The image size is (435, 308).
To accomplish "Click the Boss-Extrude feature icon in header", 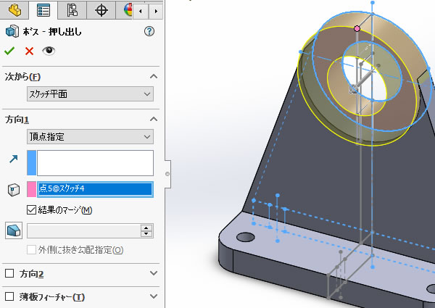I will (x=12, y=31).
